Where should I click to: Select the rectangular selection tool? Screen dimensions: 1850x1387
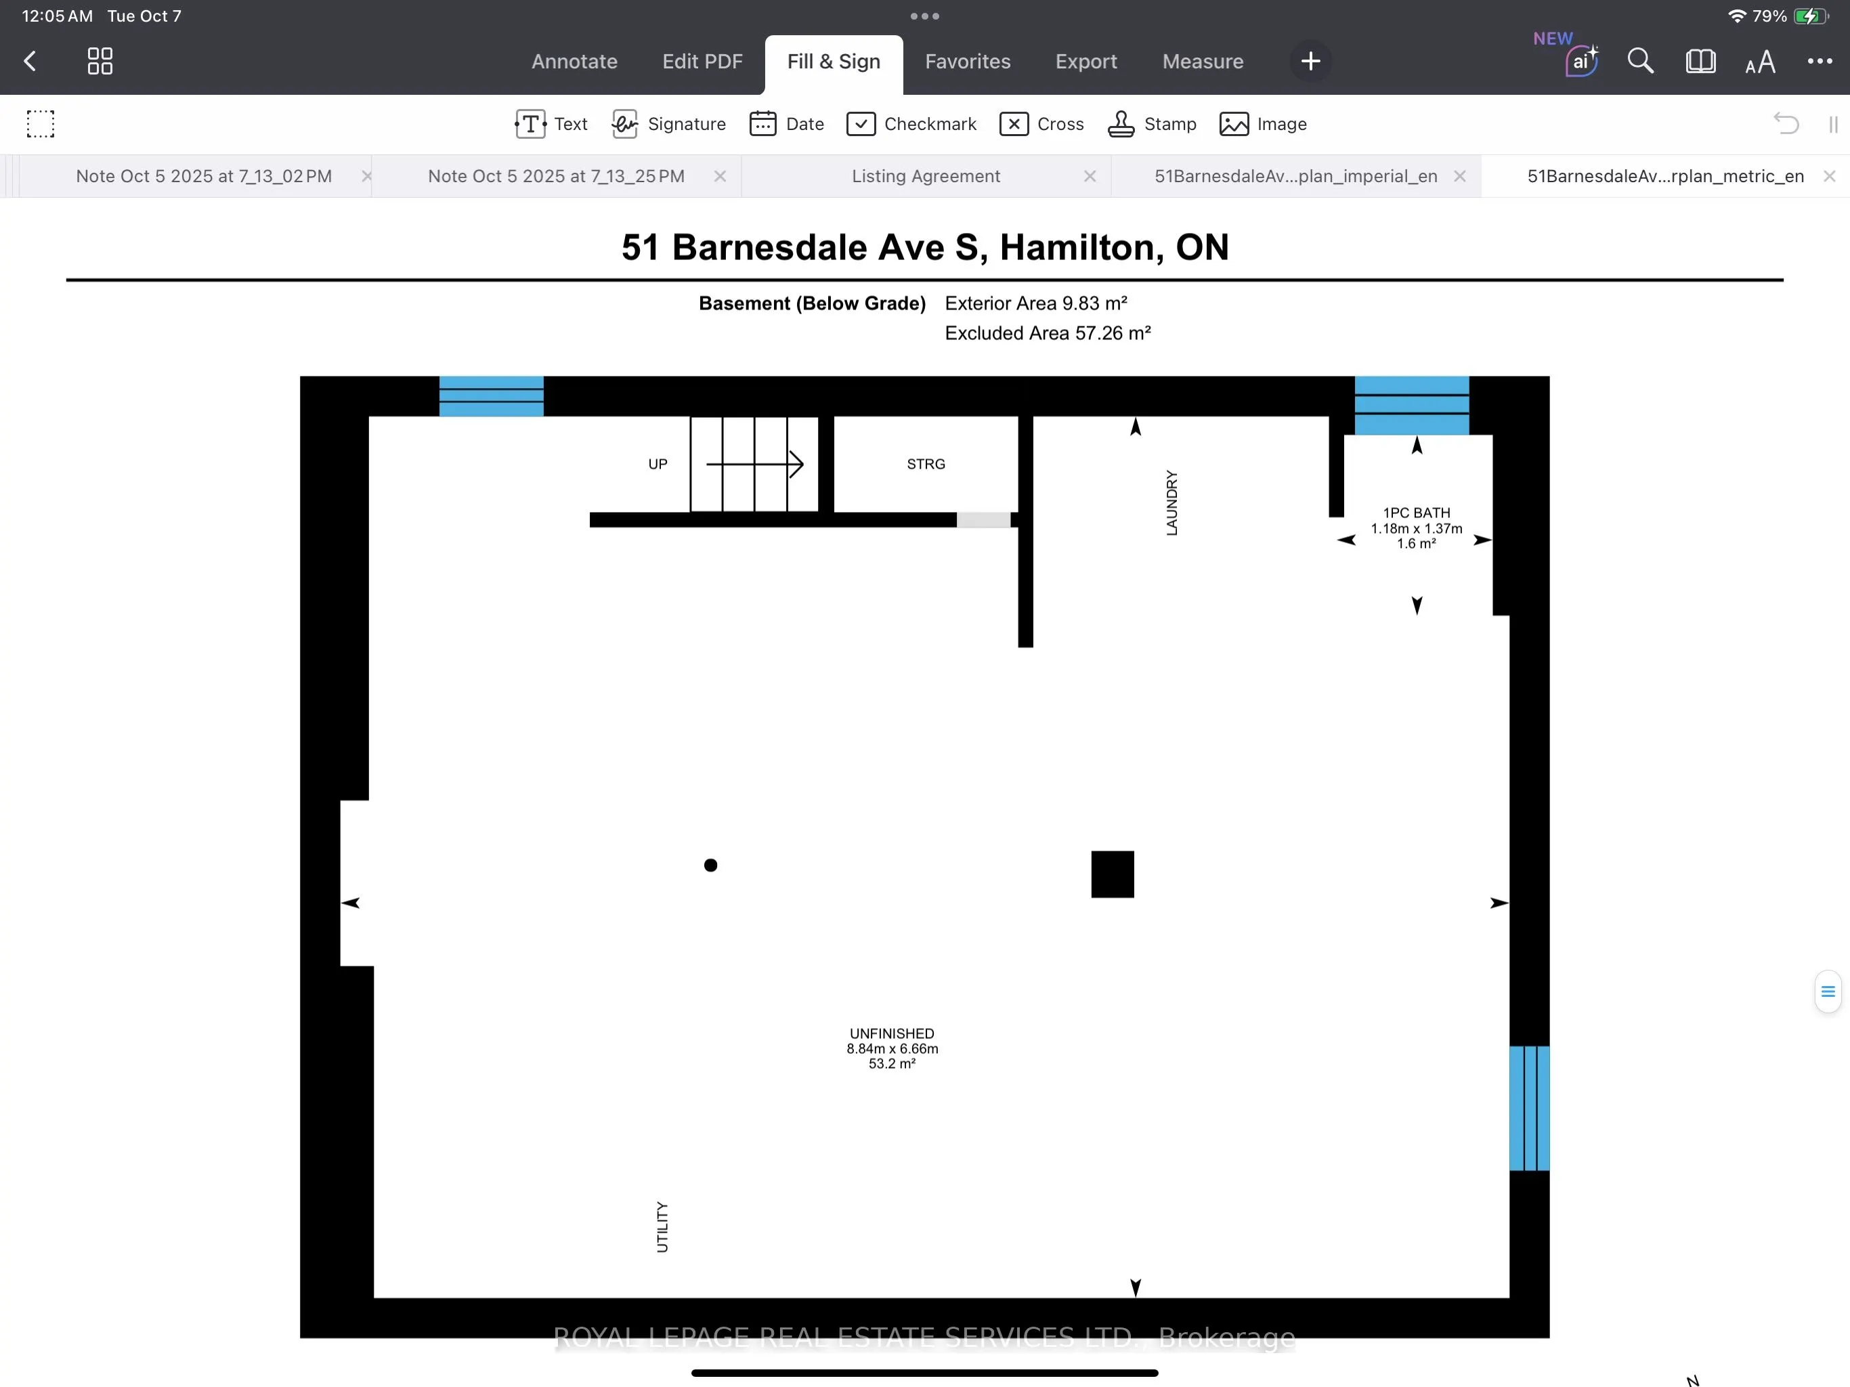40,124
